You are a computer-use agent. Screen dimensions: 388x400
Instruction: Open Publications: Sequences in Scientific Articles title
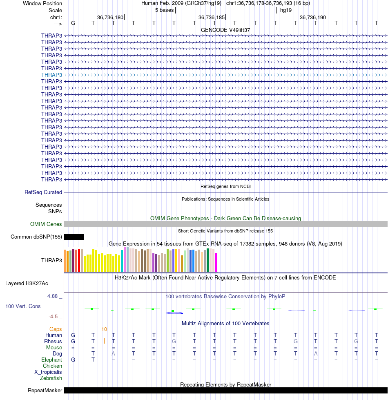pos(225,199)
